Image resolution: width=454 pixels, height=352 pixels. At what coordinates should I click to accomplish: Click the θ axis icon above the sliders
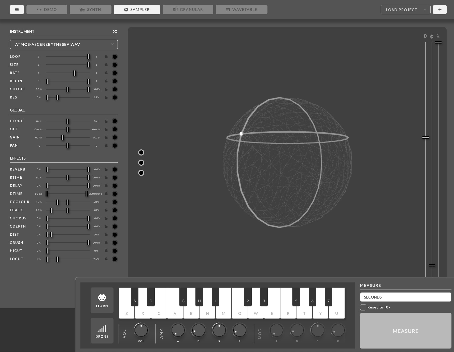425,36
